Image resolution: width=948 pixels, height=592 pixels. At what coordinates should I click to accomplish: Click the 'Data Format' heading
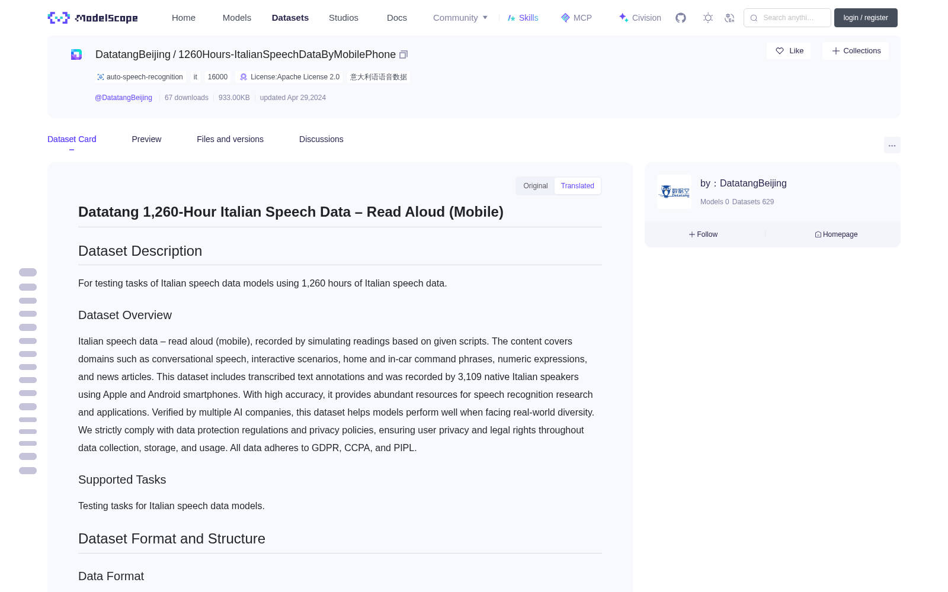111,576
